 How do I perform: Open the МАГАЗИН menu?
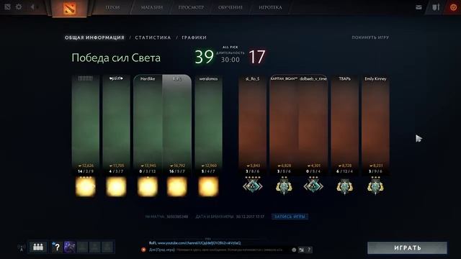(x=152, y=7)
